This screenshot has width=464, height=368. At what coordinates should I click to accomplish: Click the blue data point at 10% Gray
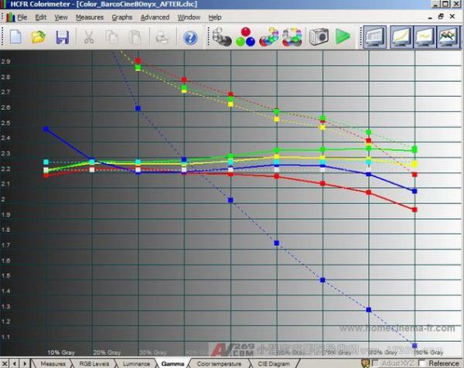[x=46, y=129]
